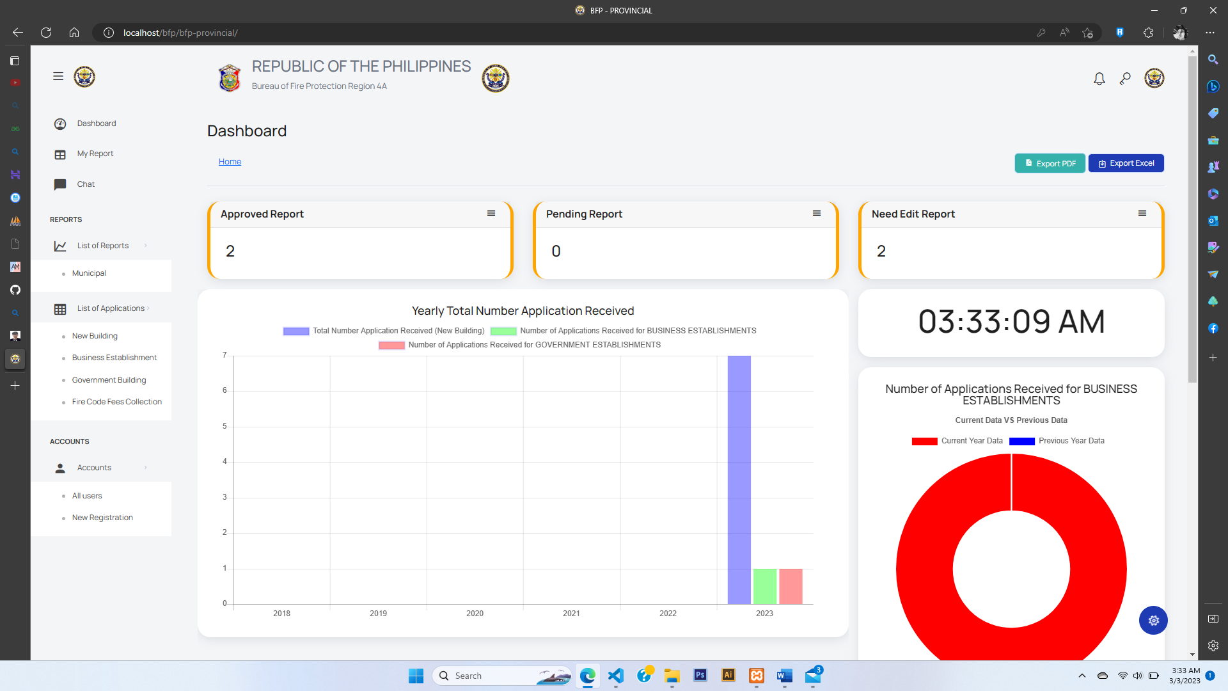This screenshot has height=691, width=1228.
Task: Toggle the BUSINESS ESTABLISHMENTS legend green swatch
Action: [x=503, y=331]
